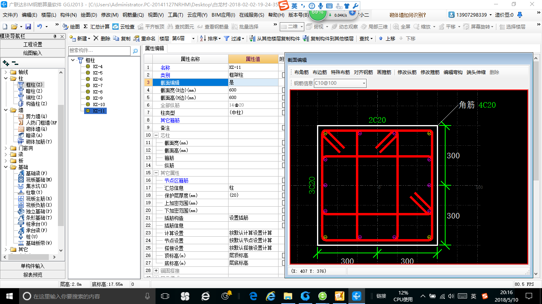542x304 pixels.
Task: Toggle checkbox in 备注 row
Action: (284, 128)
